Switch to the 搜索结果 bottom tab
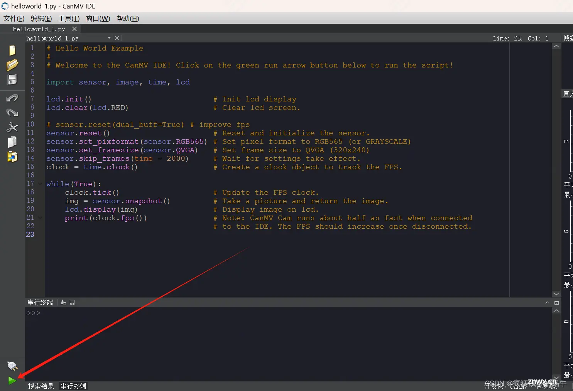Viewport: 573px width, 391px height. [x=41, y=386]
